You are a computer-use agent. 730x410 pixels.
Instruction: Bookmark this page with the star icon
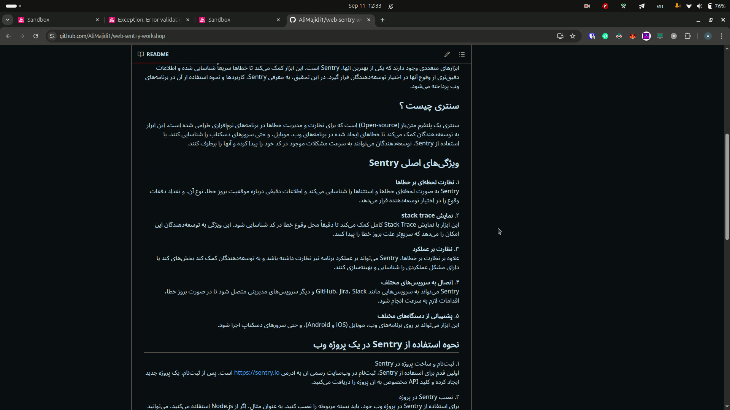(573, 36)
